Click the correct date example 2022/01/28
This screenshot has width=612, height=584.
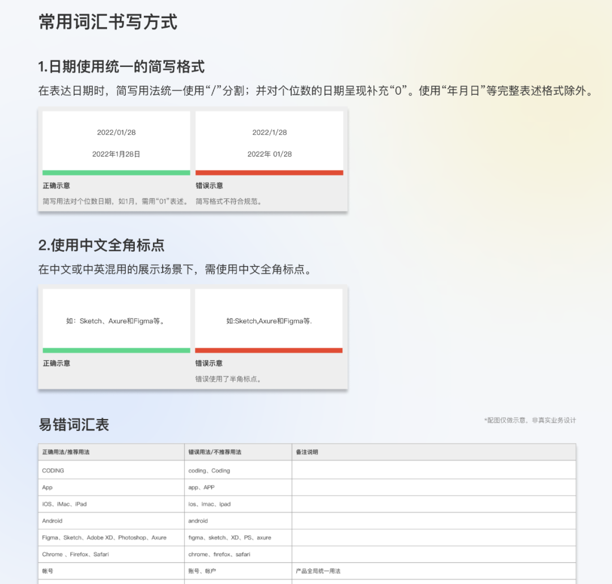point(115,132)
